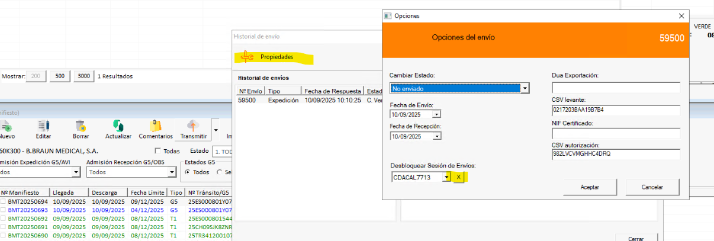Open Propiedades in Historial de envío
This screenshot has width=714, height=241.
271,57
